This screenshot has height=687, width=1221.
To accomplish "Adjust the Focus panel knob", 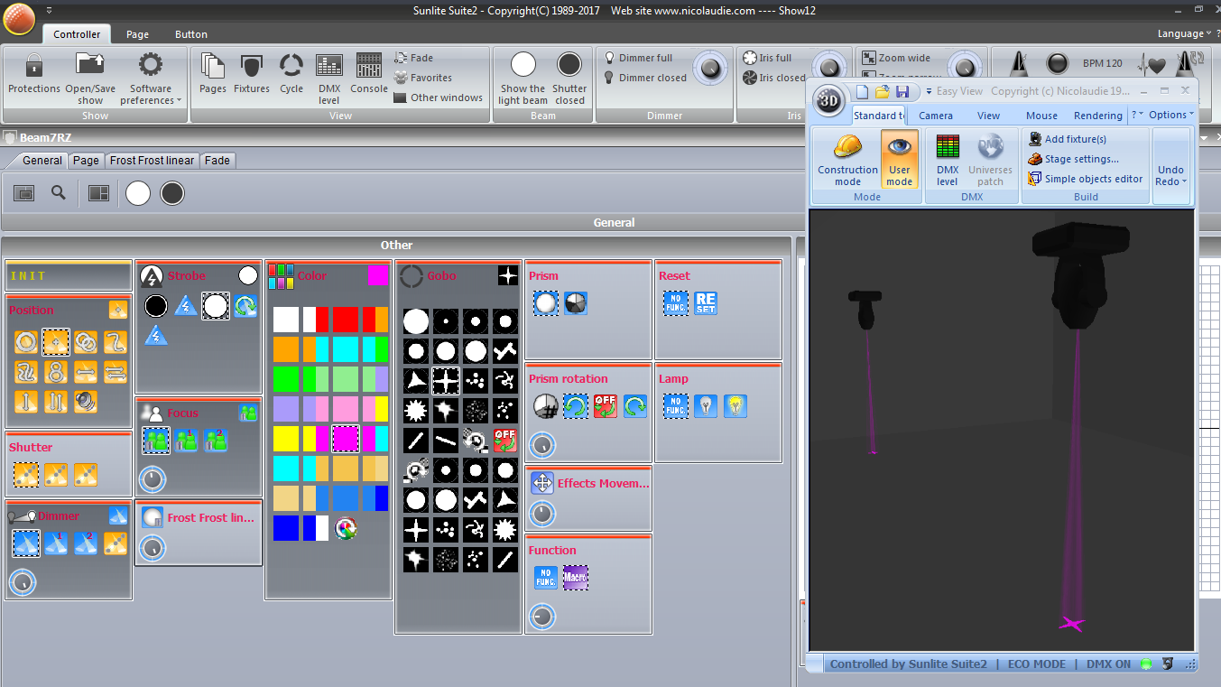I will pos(153,478).
